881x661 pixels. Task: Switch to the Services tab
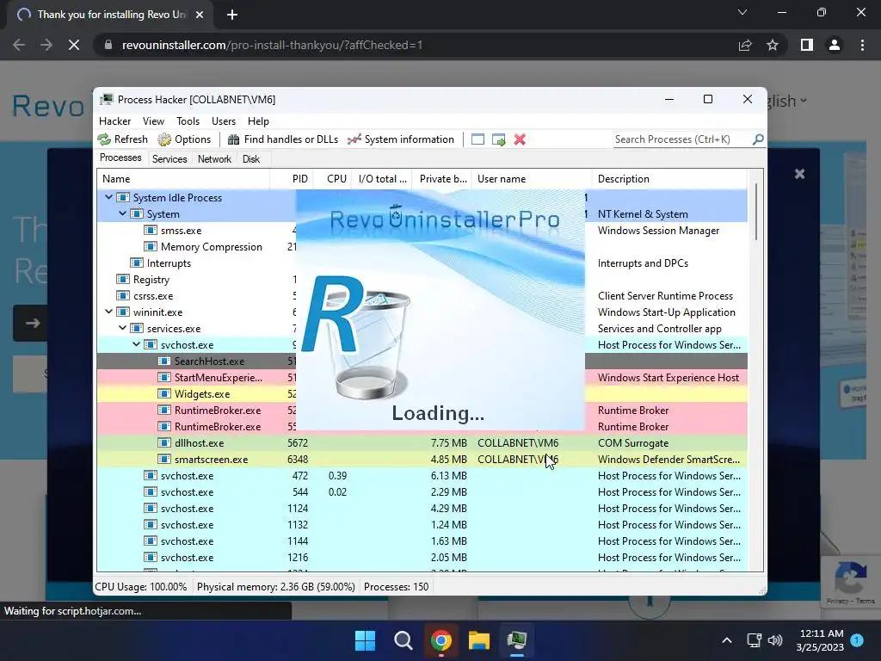tap(169, 159)
